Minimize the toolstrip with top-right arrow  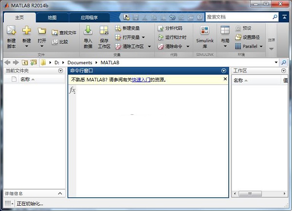click(x=284, y=17)
